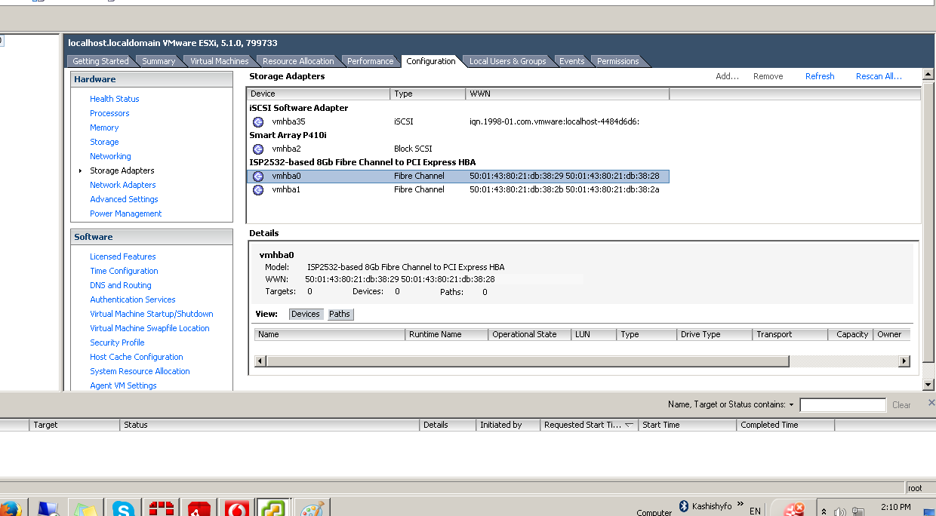Show the Paths view
This screenshot has width=936, height=516.
pos(340,314)
